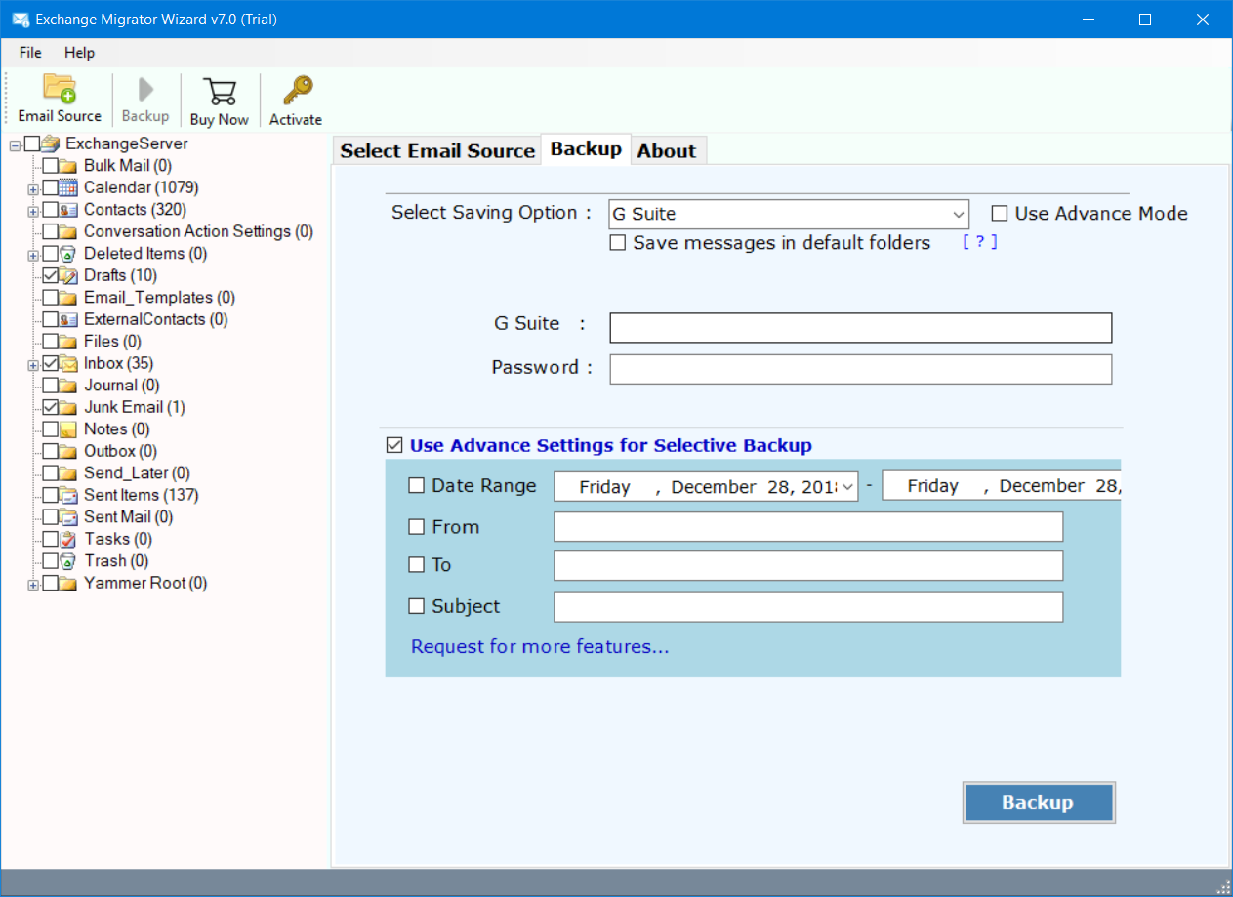Click the Backup toolbar play icon
The height and width of the screenshot is (897, 1233).
[x=145, y=90]
